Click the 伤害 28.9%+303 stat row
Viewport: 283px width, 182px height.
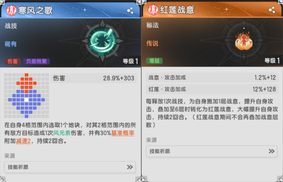pyautogui.click(x=93, y=78)
